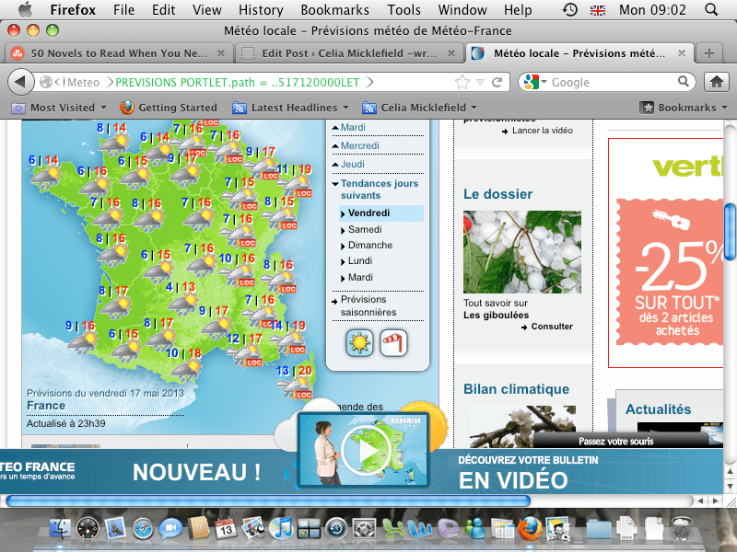Select Vendredi trend forecast
This screenshot has width=737, height=552.
pos(381,213)
